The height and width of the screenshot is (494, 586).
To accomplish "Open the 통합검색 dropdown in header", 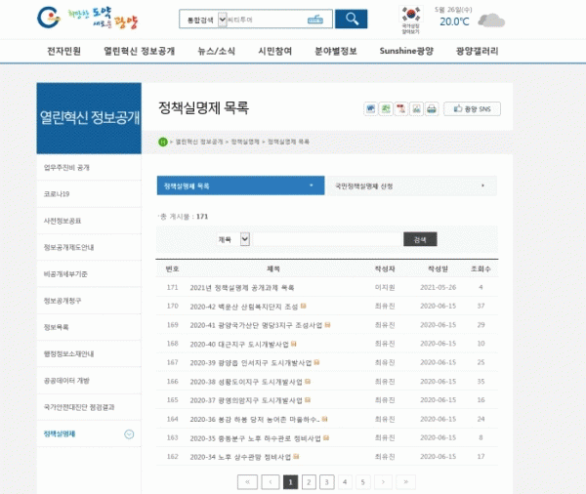I will point(202,20).
